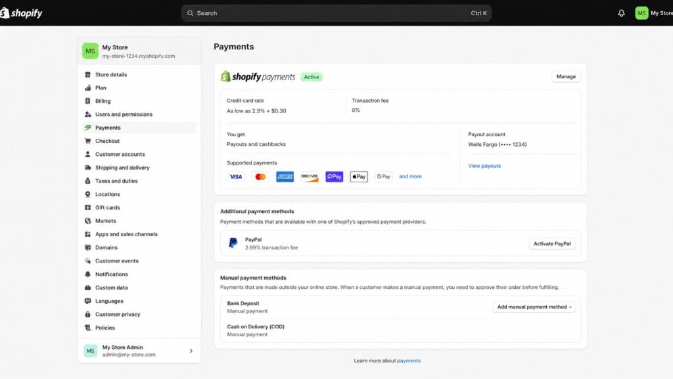Screen dimensions: 673x379
Task: Click the Apple Pay icon
Action: tap(359, 176)
